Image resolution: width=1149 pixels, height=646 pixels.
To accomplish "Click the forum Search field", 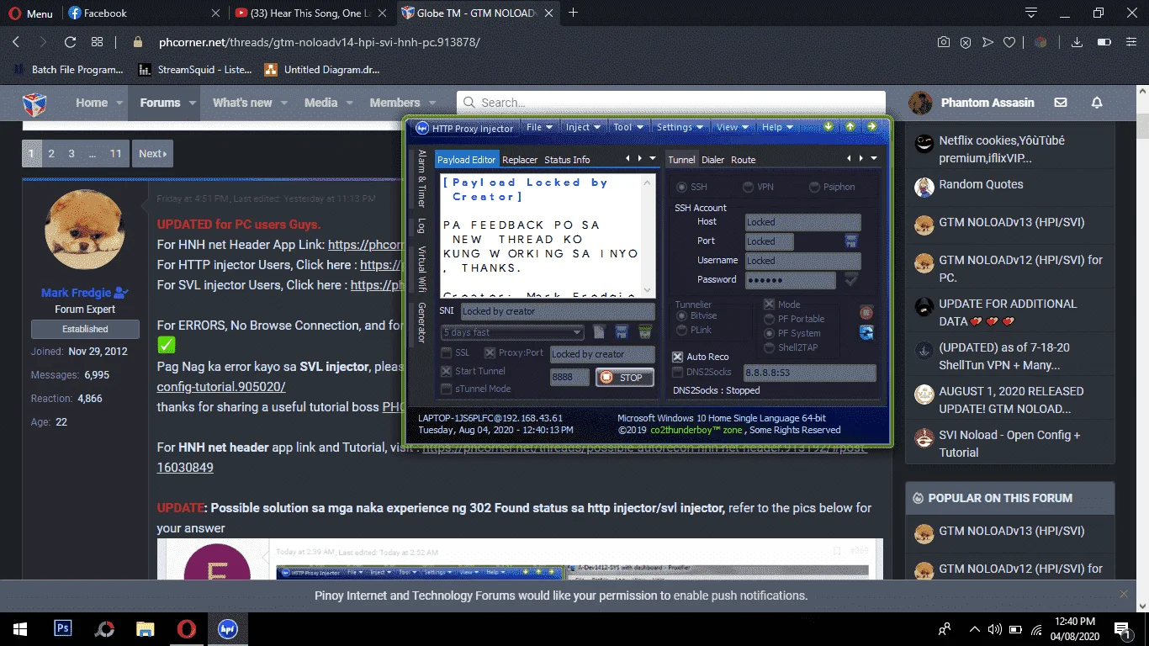I will (671, 103).
